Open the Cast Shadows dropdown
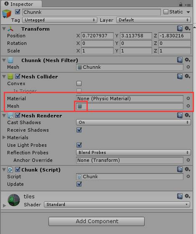The image size is (196, 234). (x=133, y=122)
